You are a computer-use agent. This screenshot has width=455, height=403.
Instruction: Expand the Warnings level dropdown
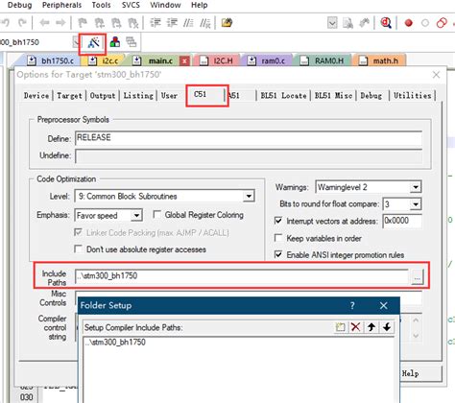click(416, 187)
